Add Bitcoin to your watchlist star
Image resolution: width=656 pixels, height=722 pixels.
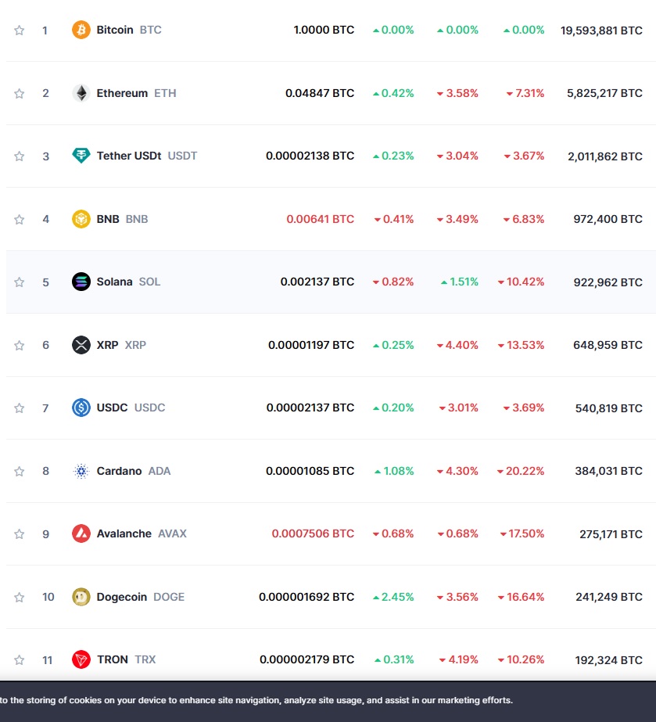click(x=19, y=30)
